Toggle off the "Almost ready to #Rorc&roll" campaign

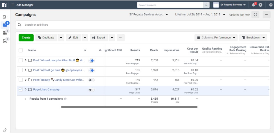point(92,60)
